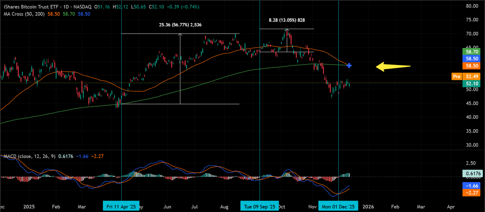The height and width of the screenshot is (212, 485).
Task: Click the blue plus marker at the MA crossover
Action: pyautogui.click(x=349, y=65)
